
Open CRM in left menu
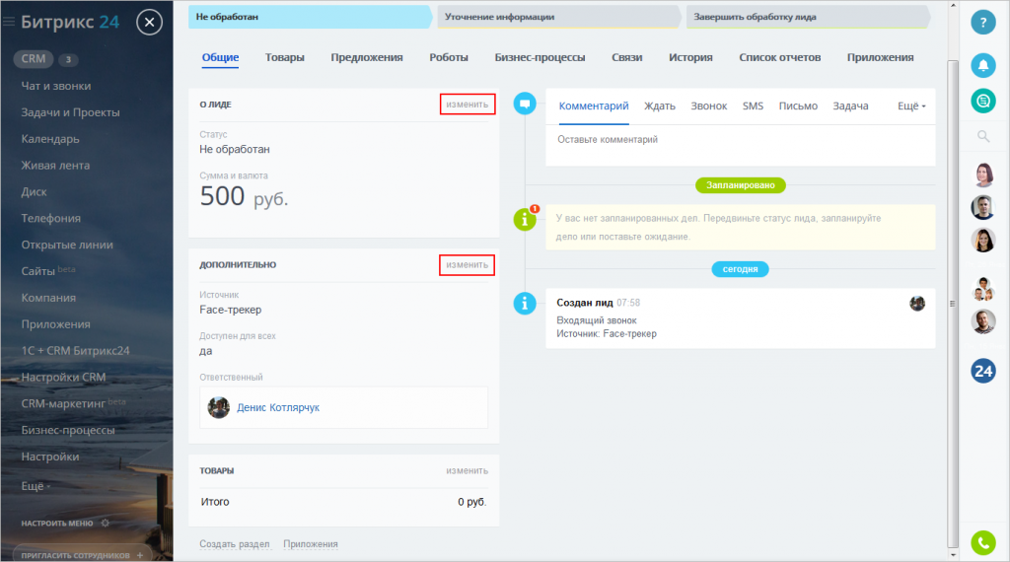tap(34, 59)
